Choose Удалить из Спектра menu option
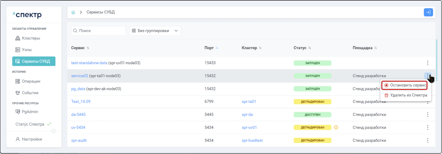Image resolution: width=442 pixels, height=154 pixels. click(x=406, y=95)
